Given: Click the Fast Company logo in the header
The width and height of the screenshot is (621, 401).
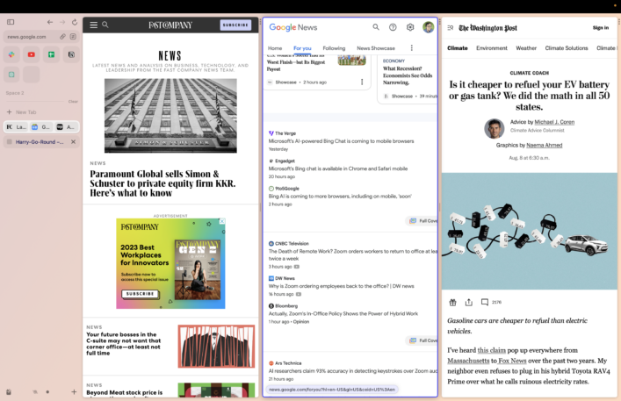Looking at the screenshot, I should click(170, 25).
